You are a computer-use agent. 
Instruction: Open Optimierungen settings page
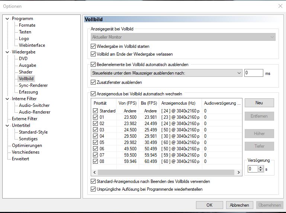pos(27,145)
